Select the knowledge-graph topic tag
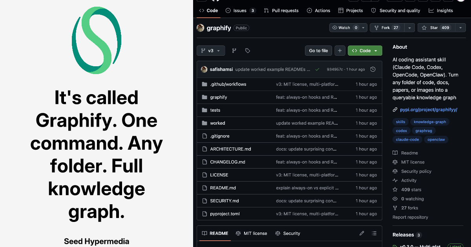 (x=430, y=122)
